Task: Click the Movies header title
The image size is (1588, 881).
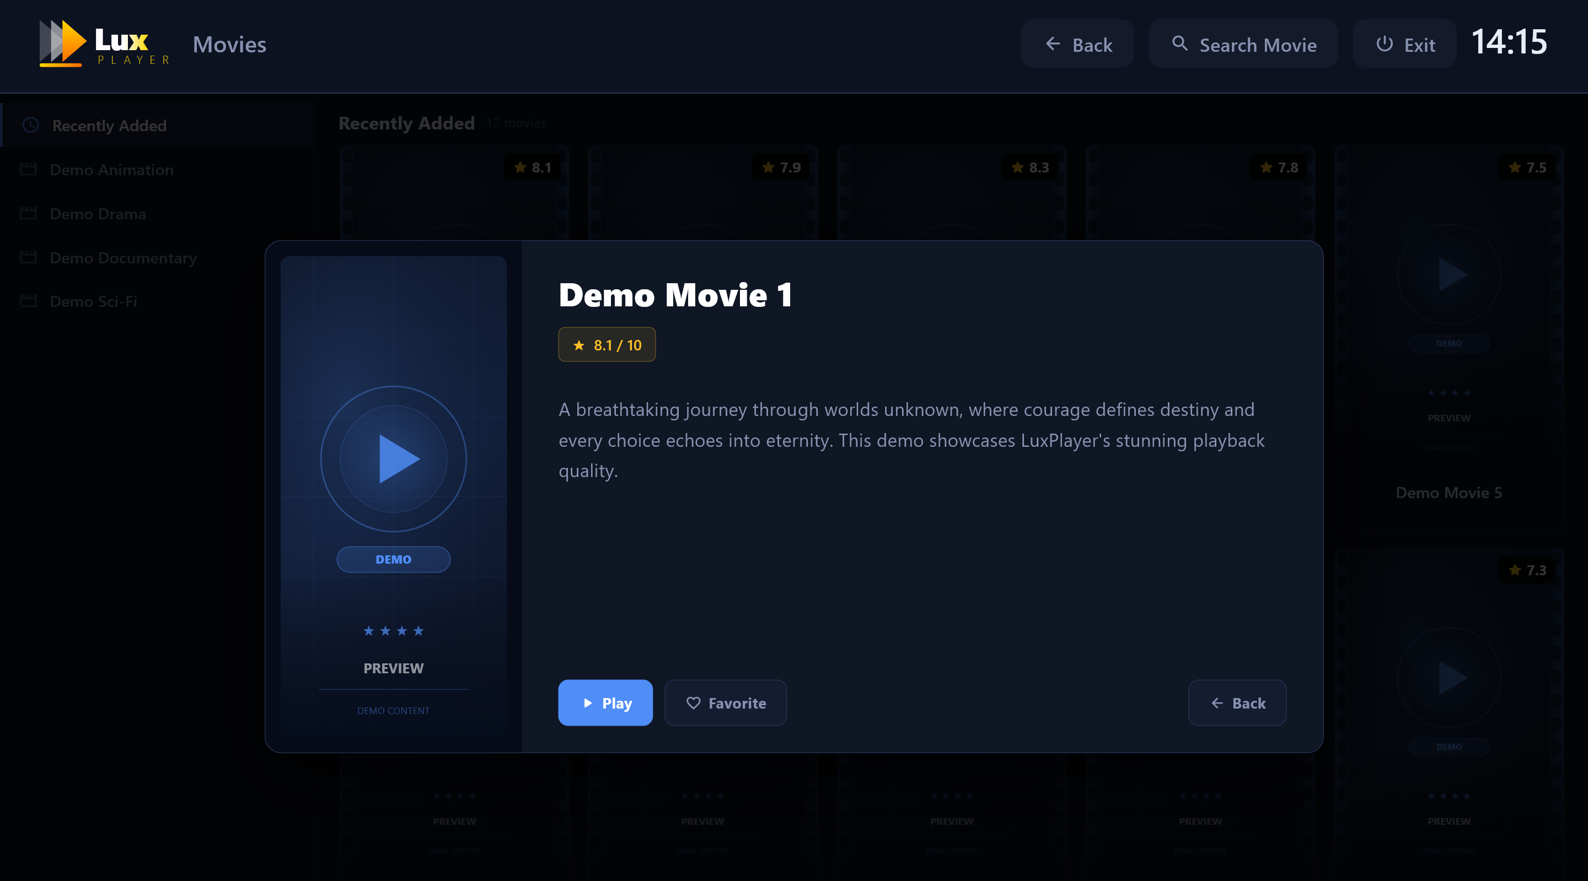Action: [229, 45]
